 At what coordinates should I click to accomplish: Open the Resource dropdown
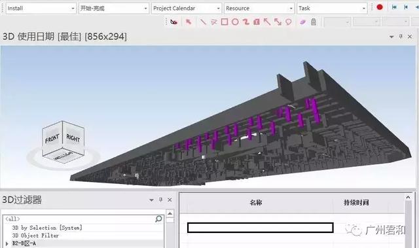(x=259, y=9)
